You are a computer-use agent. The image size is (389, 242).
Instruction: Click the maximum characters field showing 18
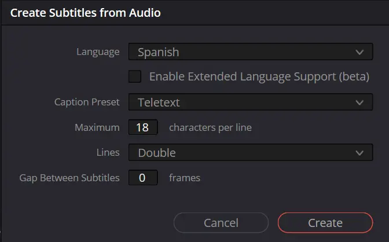(143, 127)
